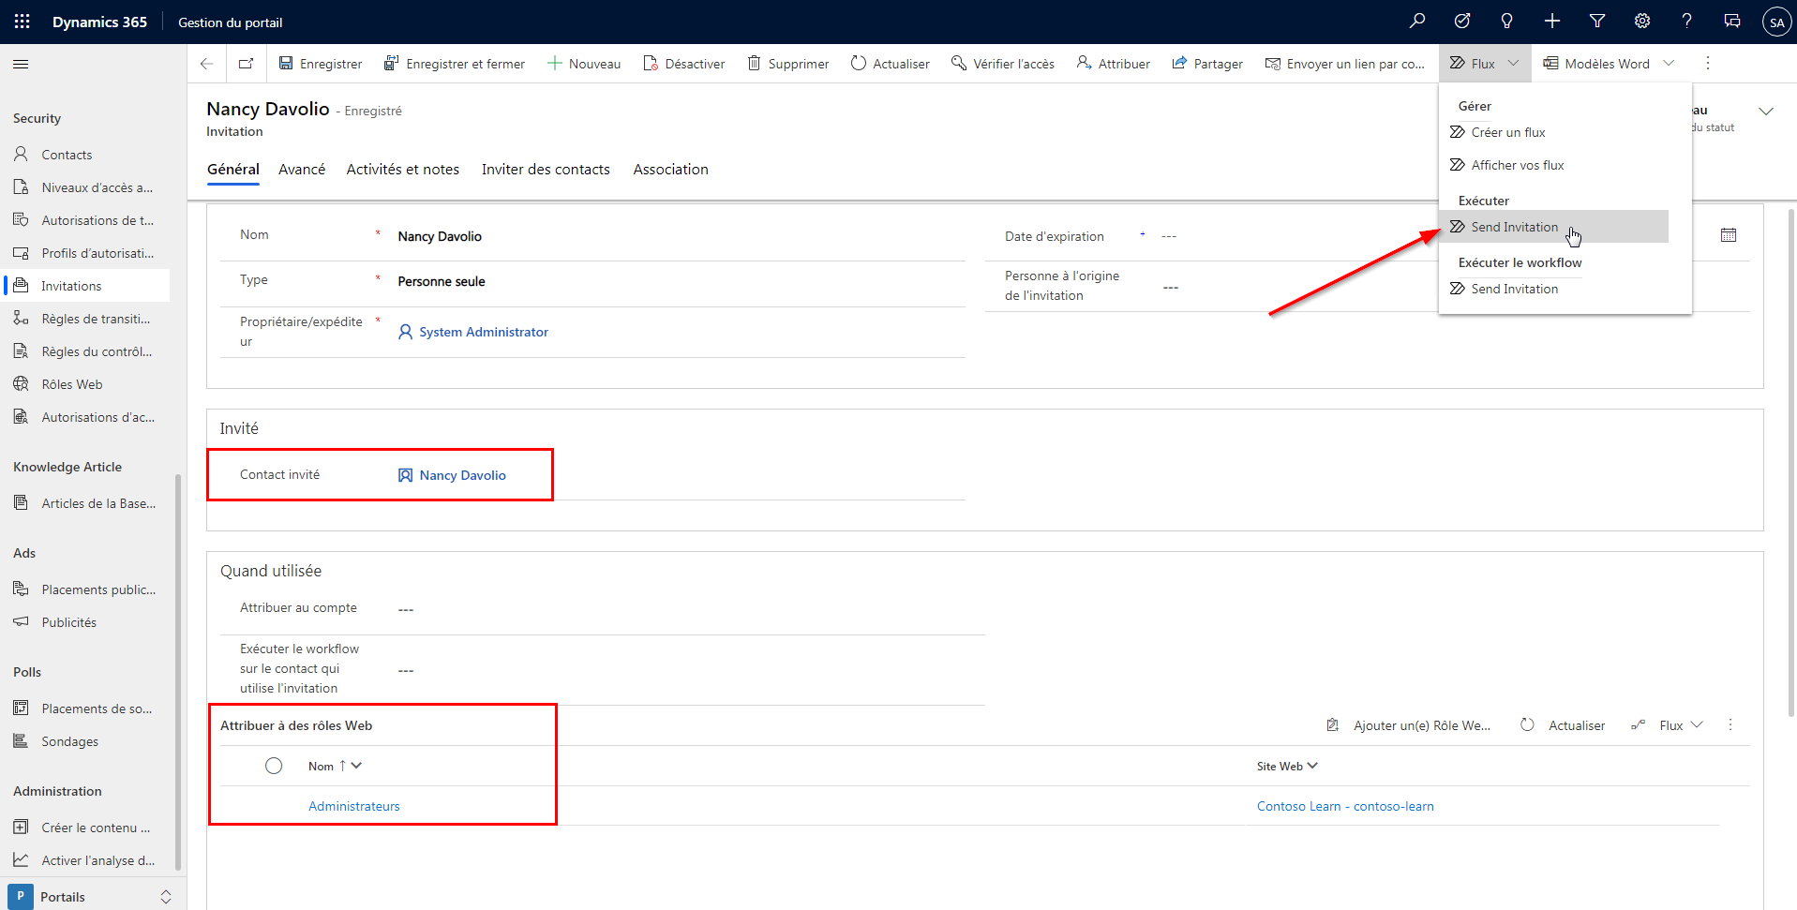Click Actualiser in the top command bar

pyautogui.click(x=891, y=64)
